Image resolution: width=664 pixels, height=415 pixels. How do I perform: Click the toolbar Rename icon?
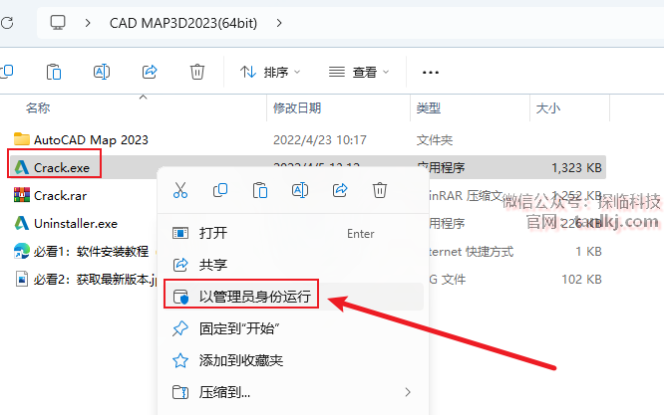pyautogui.click(x=102, y=72)
